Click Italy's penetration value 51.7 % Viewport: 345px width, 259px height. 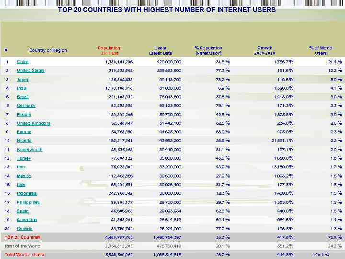[x=223, y=185]
